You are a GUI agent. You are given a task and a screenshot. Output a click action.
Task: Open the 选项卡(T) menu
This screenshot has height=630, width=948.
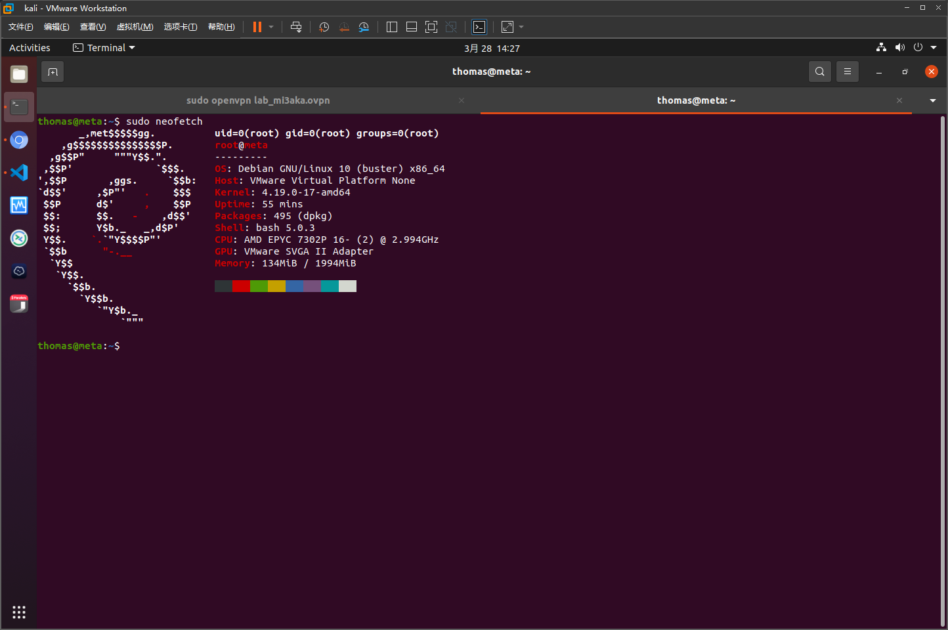(181, 27)
